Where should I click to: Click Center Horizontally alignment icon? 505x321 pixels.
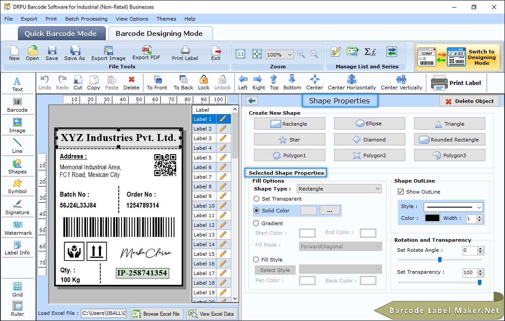pyautogui.click(x=352, y=83)
